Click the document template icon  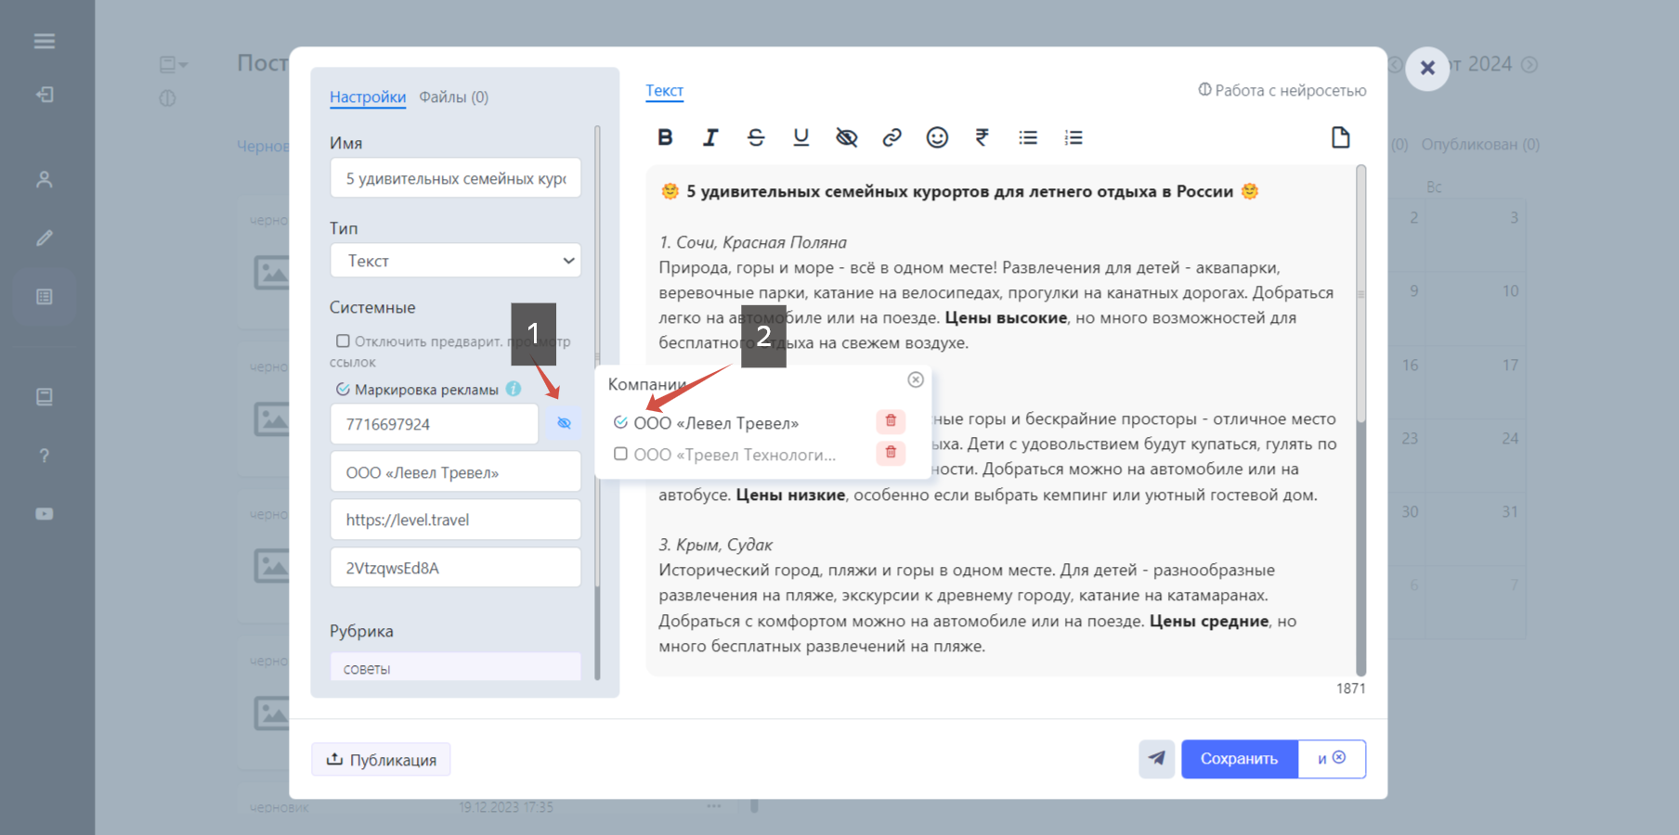coord(1340,137)
